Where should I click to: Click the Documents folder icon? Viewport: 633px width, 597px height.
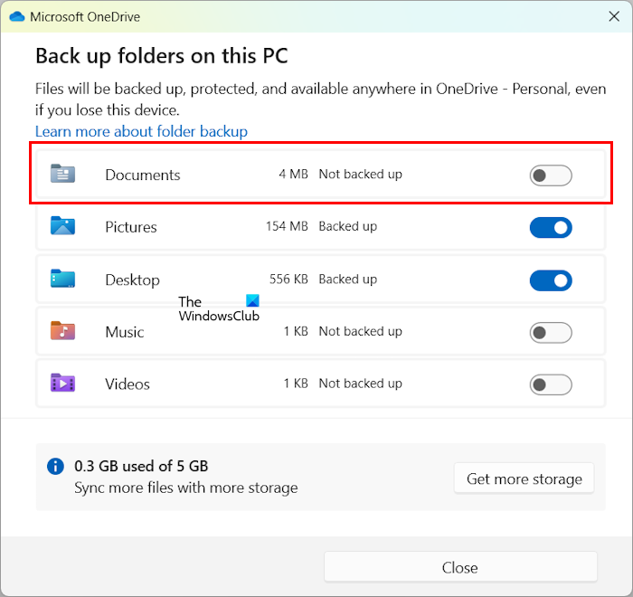click(x=62, y=175)
